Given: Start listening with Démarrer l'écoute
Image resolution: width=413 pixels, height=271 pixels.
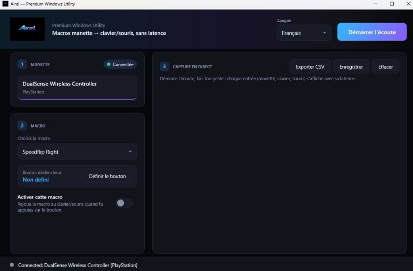Looking at the screenshot, I should point(372,32).
